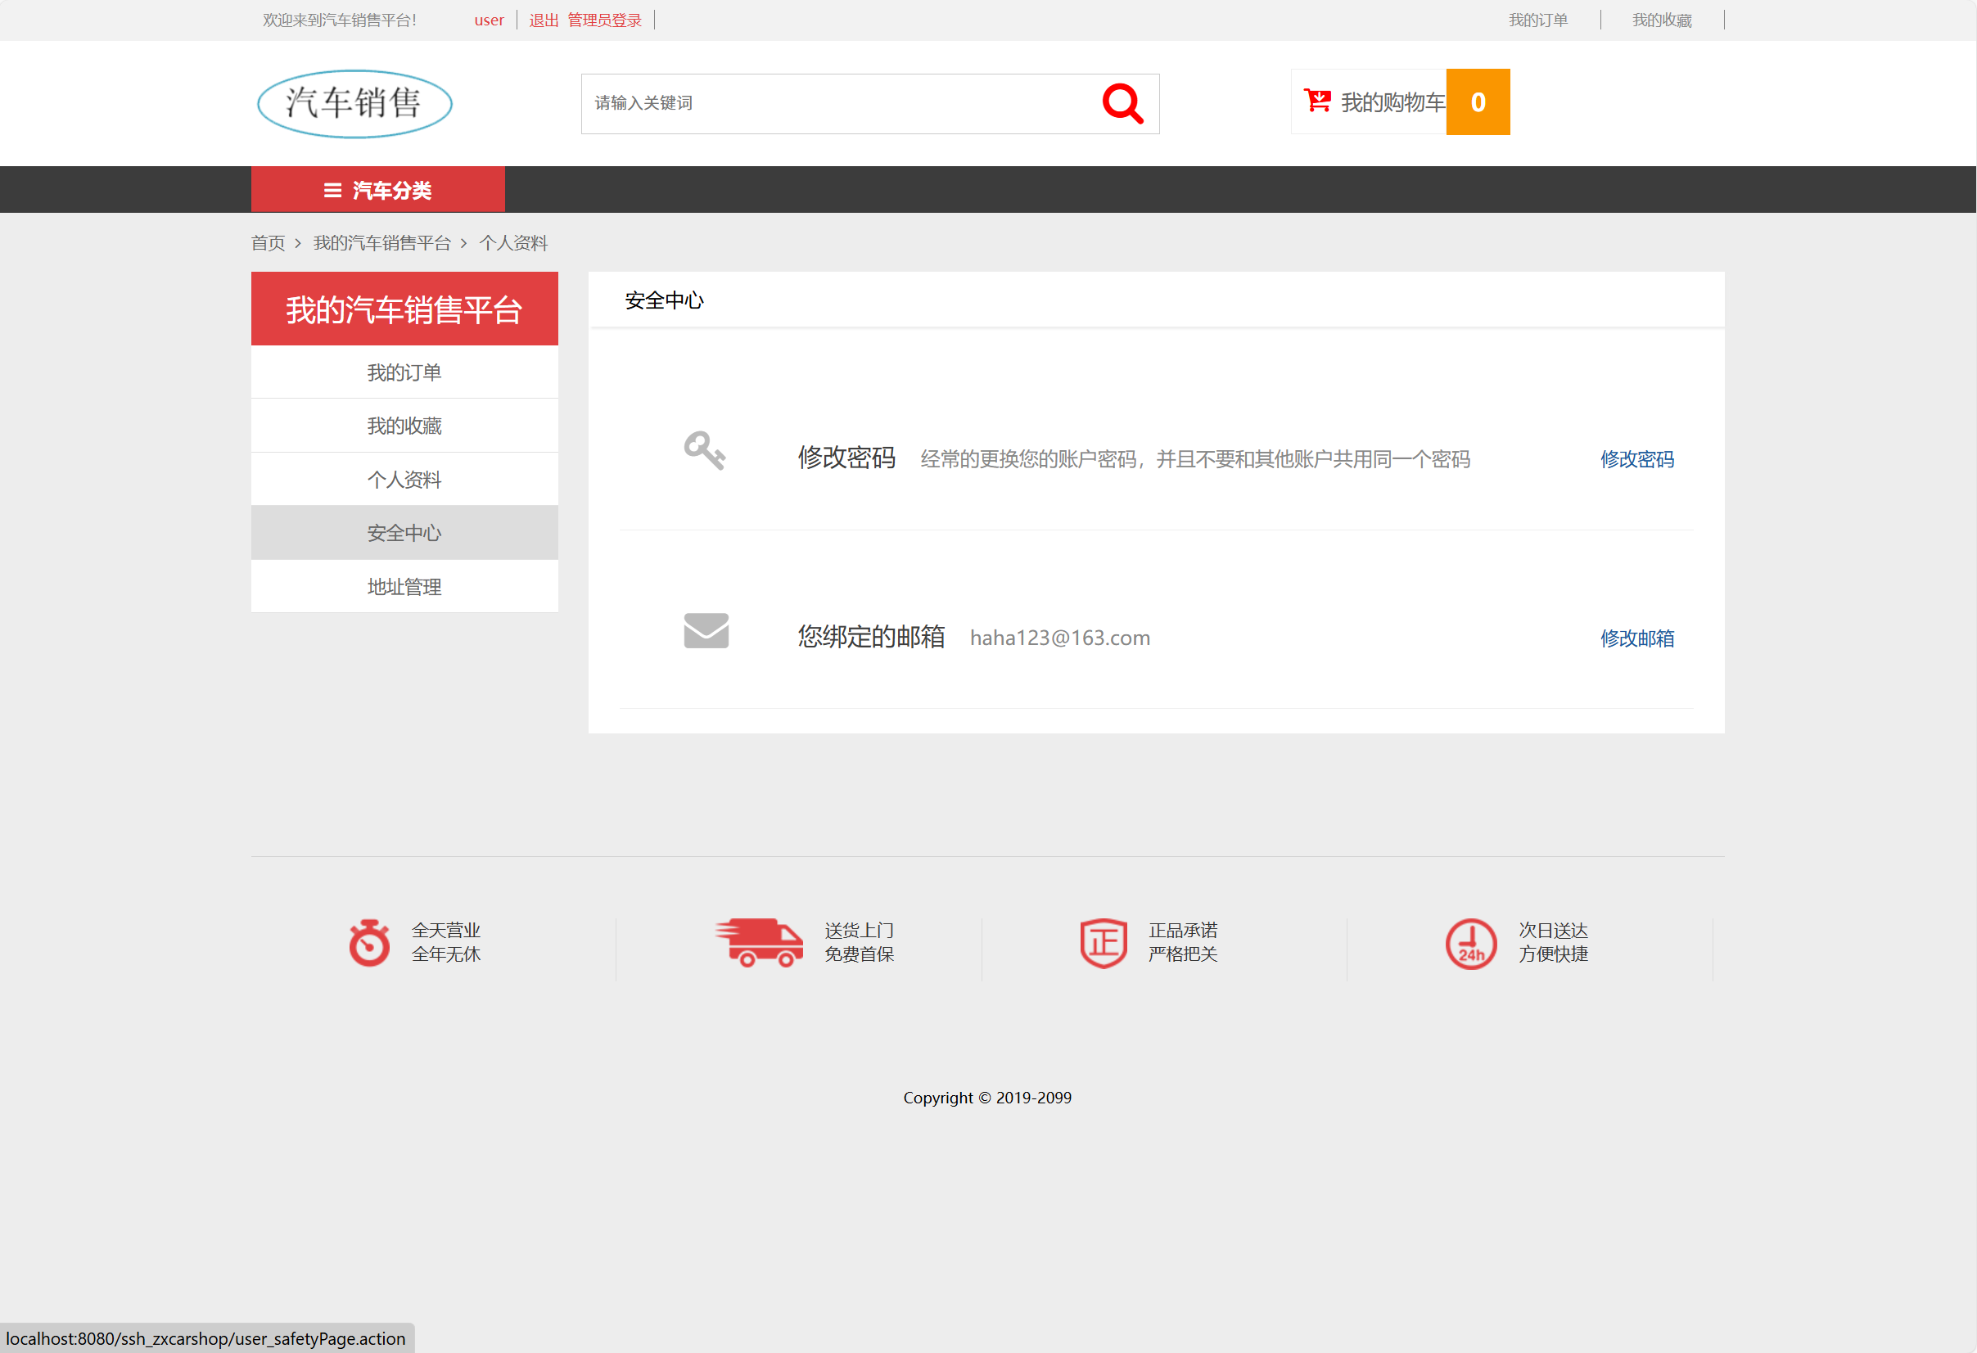
Task: Click the 正品承诺 shield icon
Action: (1102, 942)
